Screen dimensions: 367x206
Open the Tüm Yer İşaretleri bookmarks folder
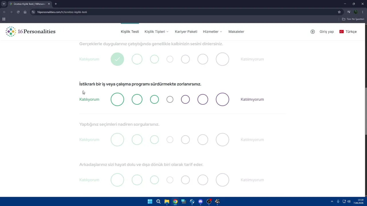pyautogui.click(x=353, y=19)
